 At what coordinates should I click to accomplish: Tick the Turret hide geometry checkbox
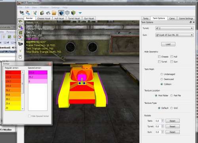[x=159, y=62]
